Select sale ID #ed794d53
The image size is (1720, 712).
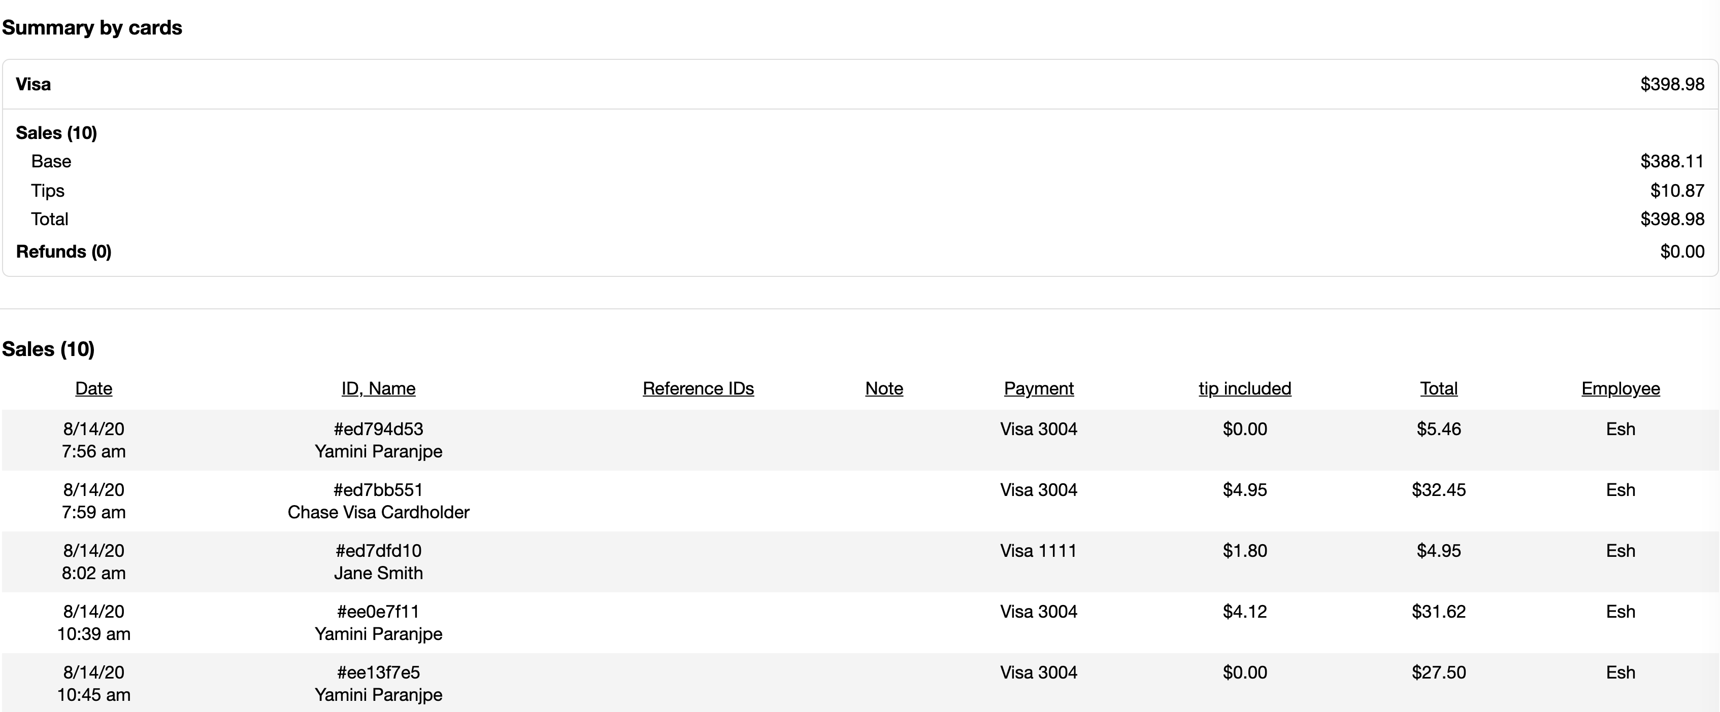pos(379,429)
